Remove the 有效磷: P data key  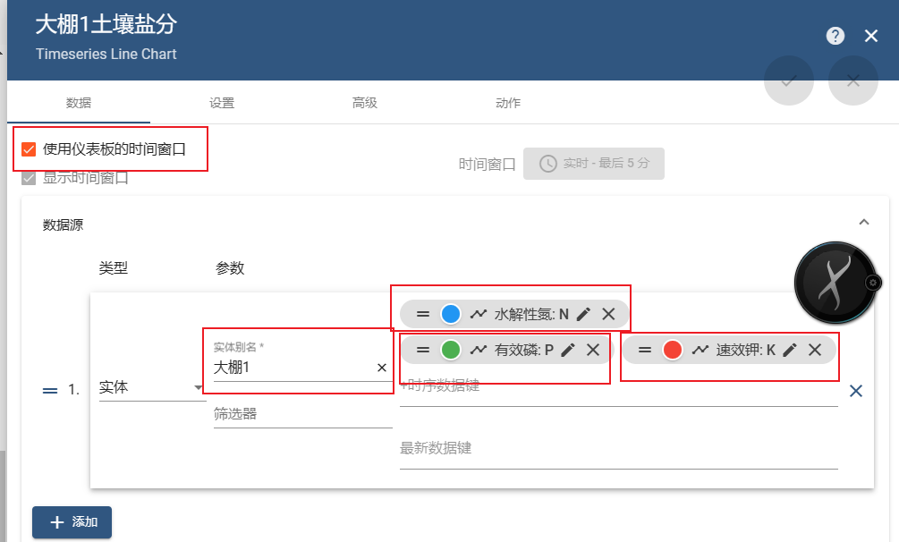click(x=593, y=350)
